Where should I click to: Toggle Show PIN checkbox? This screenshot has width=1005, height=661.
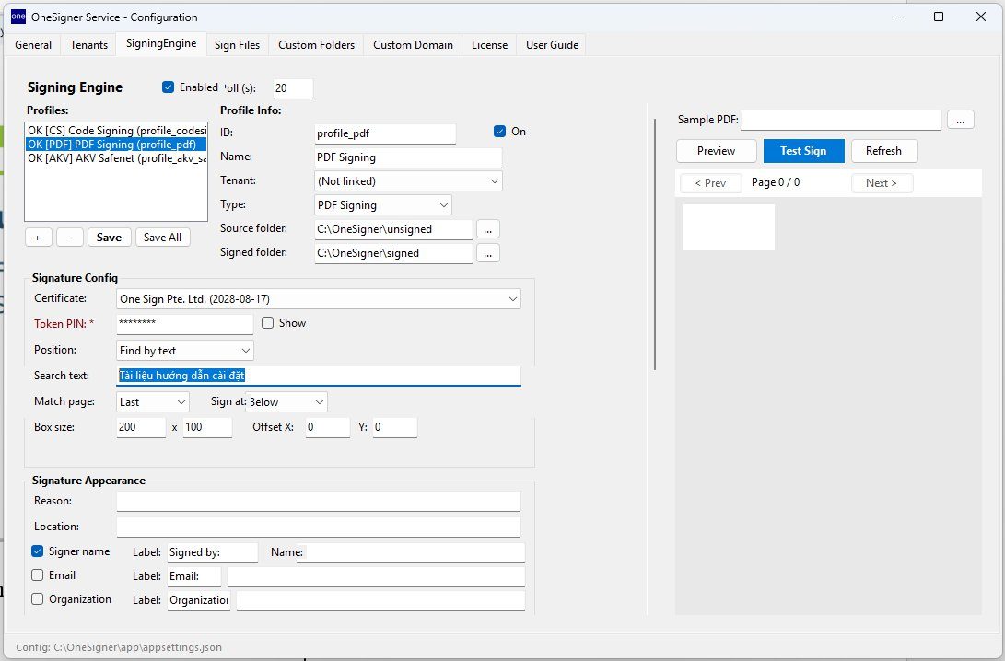tap(267, 323)
